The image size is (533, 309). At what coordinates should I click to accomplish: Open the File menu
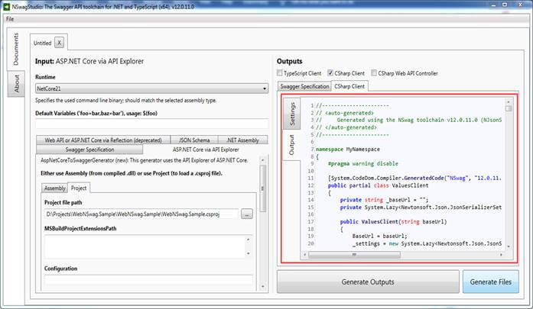pyautogui.click(x=10, y=19)
